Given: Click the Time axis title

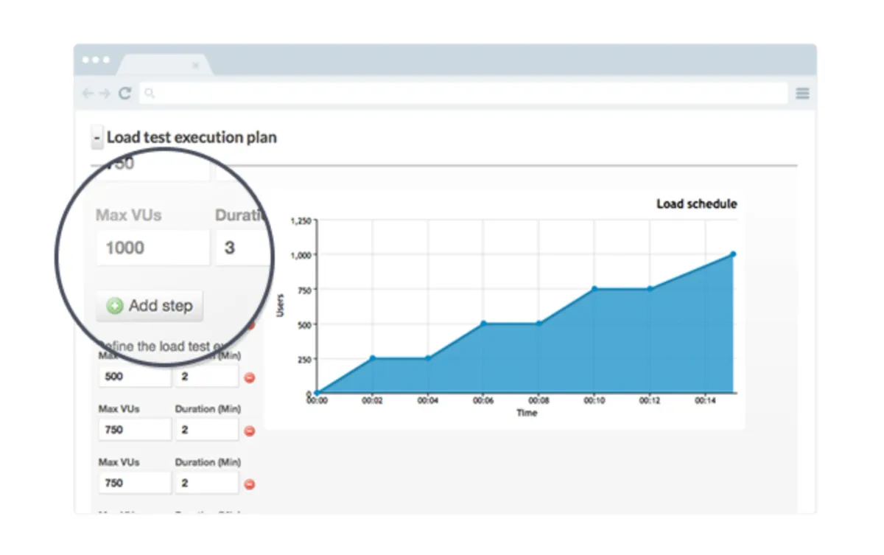Looking at the screenshot, I should coord(527,413).
